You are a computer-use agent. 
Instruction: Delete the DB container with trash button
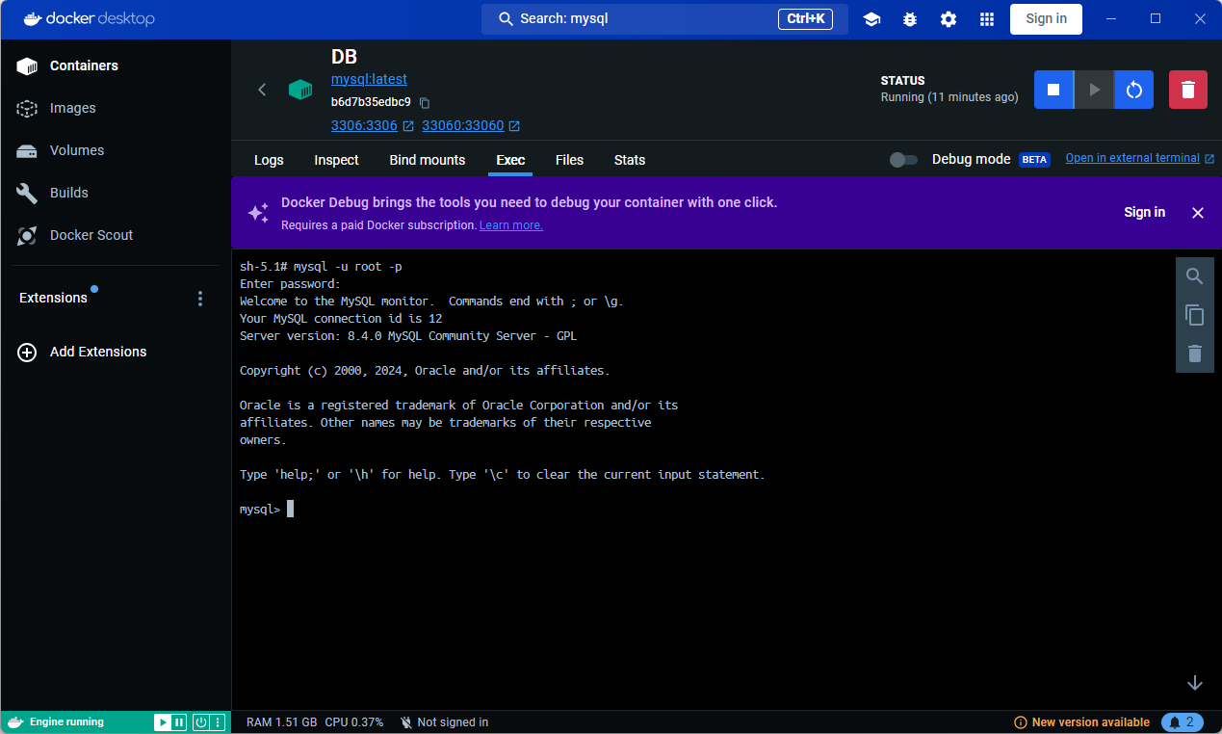tap(1188, 90)
